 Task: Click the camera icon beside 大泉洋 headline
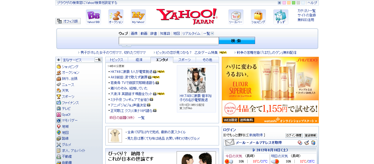click(x=155, y=94)
